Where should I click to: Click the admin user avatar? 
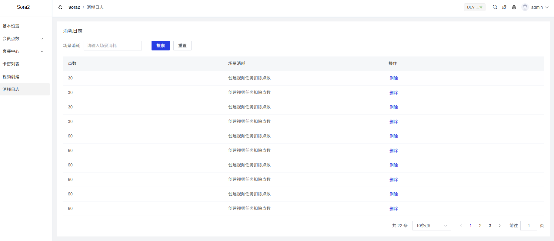tap(525, 7)
